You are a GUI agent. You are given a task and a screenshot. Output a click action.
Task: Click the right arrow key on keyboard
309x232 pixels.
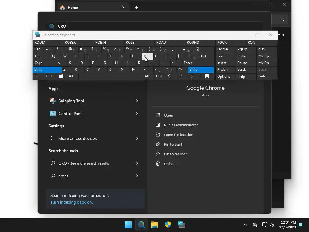pos(192,76)
